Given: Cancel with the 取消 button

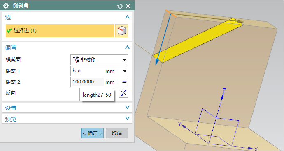Looking at the screenshot, I should click(117, 133).
